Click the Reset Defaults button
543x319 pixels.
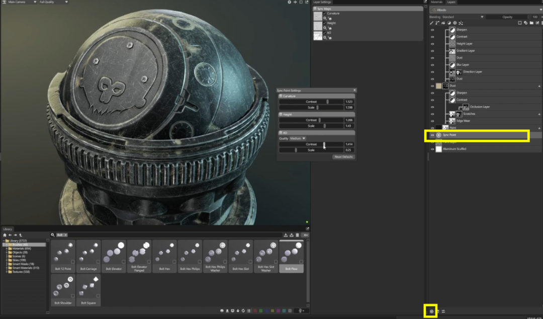(343, 156)
